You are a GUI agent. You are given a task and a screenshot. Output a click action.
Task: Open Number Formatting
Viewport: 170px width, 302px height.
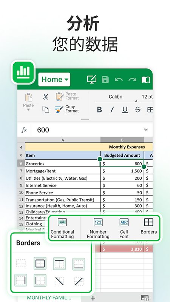[x=98, y=228]
